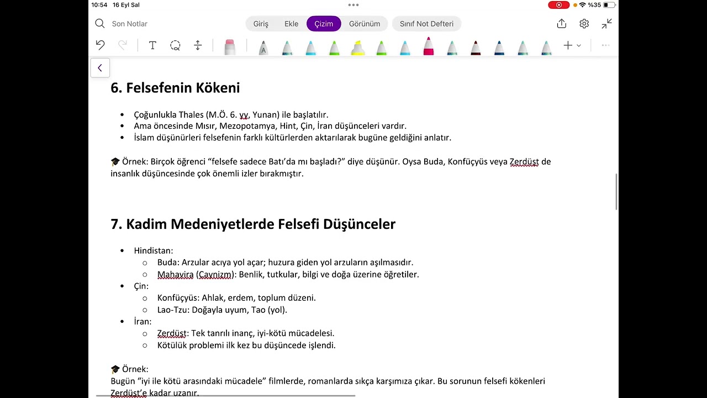Select the gray pen marked A
This screenshot has width=707, height=398.
point(263,48)
